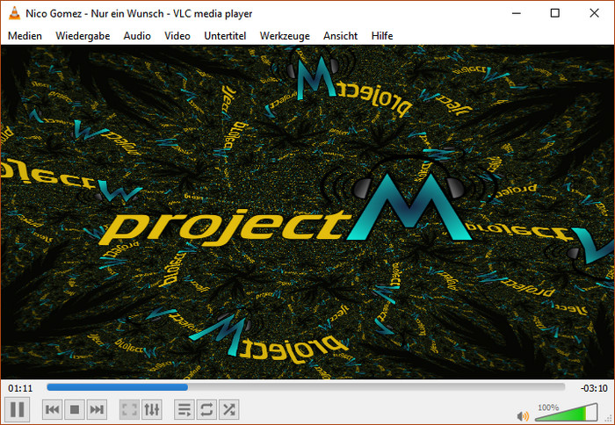The height and width of the screenshot is (425, 615).
Task: Open the Medien menu
Action: [x=25, y=36]
